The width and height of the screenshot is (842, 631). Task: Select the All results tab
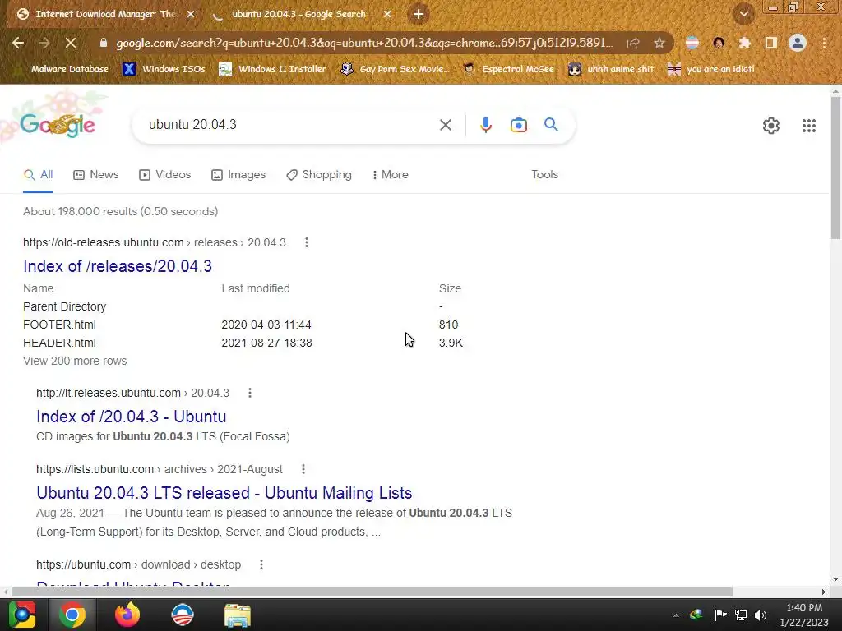pyautogui.click(x=38, y=175)
